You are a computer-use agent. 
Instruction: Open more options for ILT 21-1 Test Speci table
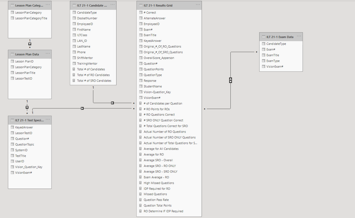point(48,119)
